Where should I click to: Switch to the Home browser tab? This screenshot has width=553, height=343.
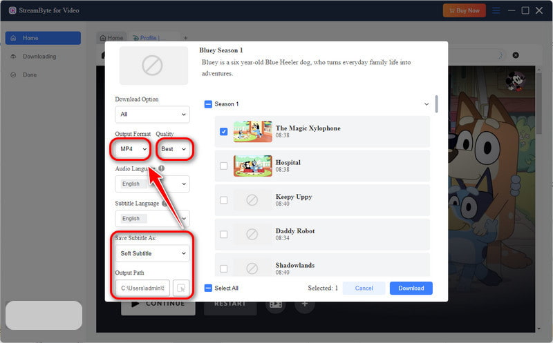point(111,38)
